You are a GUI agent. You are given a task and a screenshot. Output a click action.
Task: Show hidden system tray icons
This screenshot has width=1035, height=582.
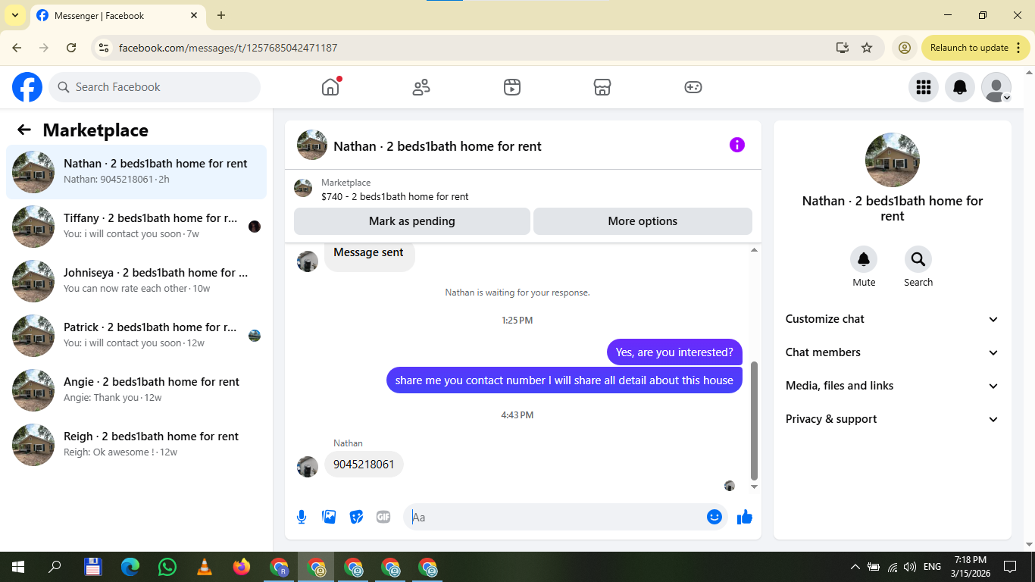coord(855,567)
